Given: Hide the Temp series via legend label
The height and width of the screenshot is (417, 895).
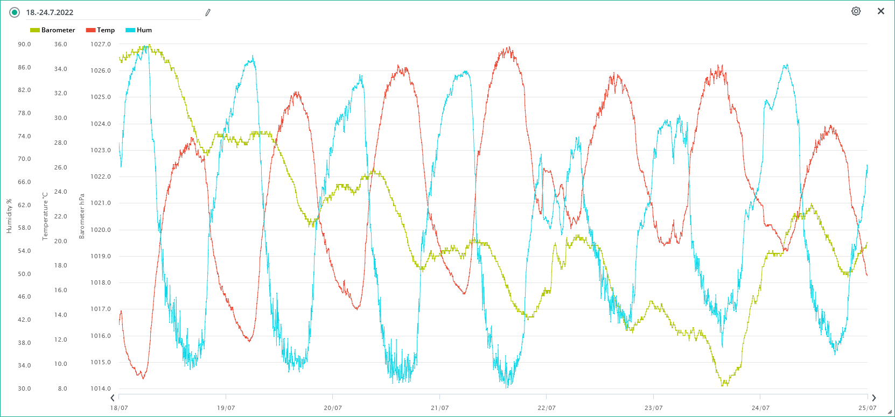Looking at the screenshot, I should pyautogui.click(x=106, y=30).
